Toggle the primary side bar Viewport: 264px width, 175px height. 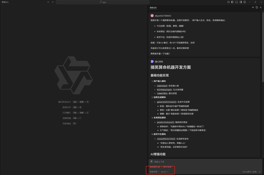232,2
